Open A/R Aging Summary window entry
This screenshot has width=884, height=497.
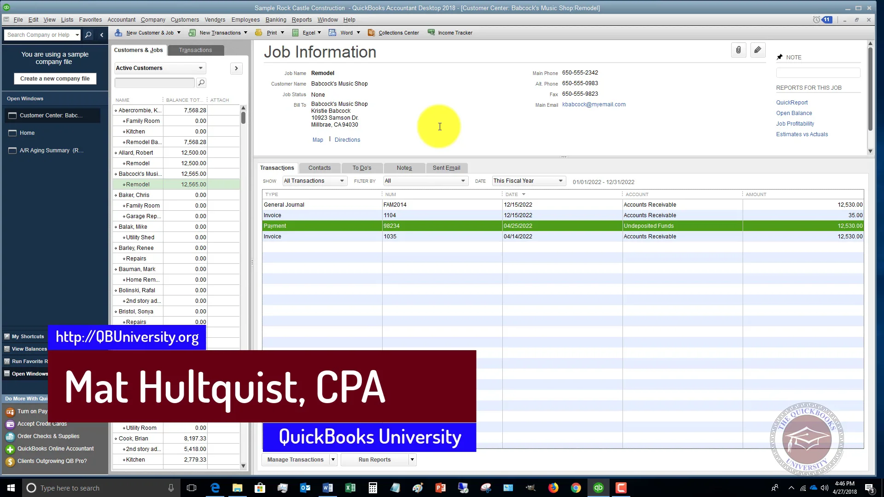coord(52,150)
